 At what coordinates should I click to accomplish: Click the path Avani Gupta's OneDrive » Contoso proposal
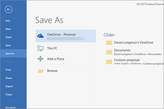click(139, 63)
